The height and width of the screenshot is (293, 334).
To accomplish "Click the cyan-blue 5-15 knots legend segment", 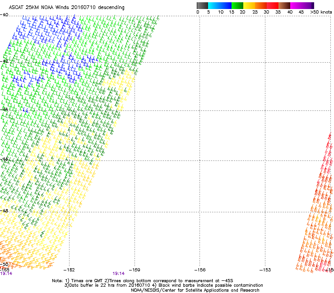I will (x=220, y=5).
